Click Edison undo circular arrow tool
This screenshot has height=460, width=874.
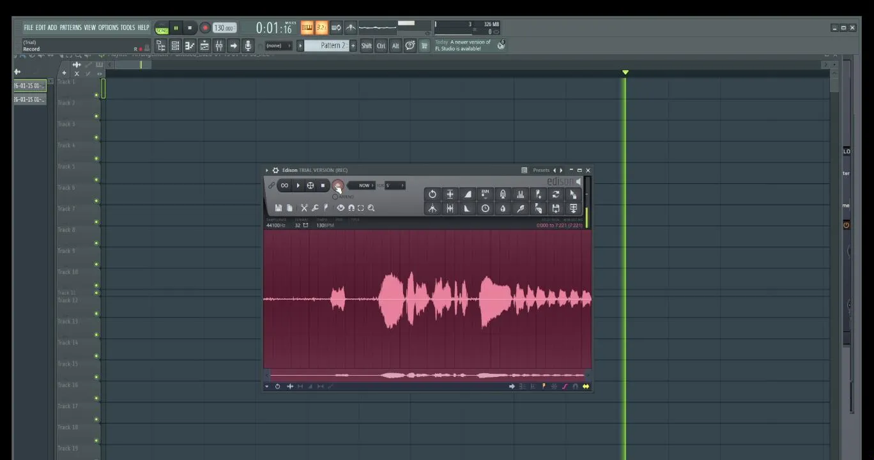[x=433, y=194]
